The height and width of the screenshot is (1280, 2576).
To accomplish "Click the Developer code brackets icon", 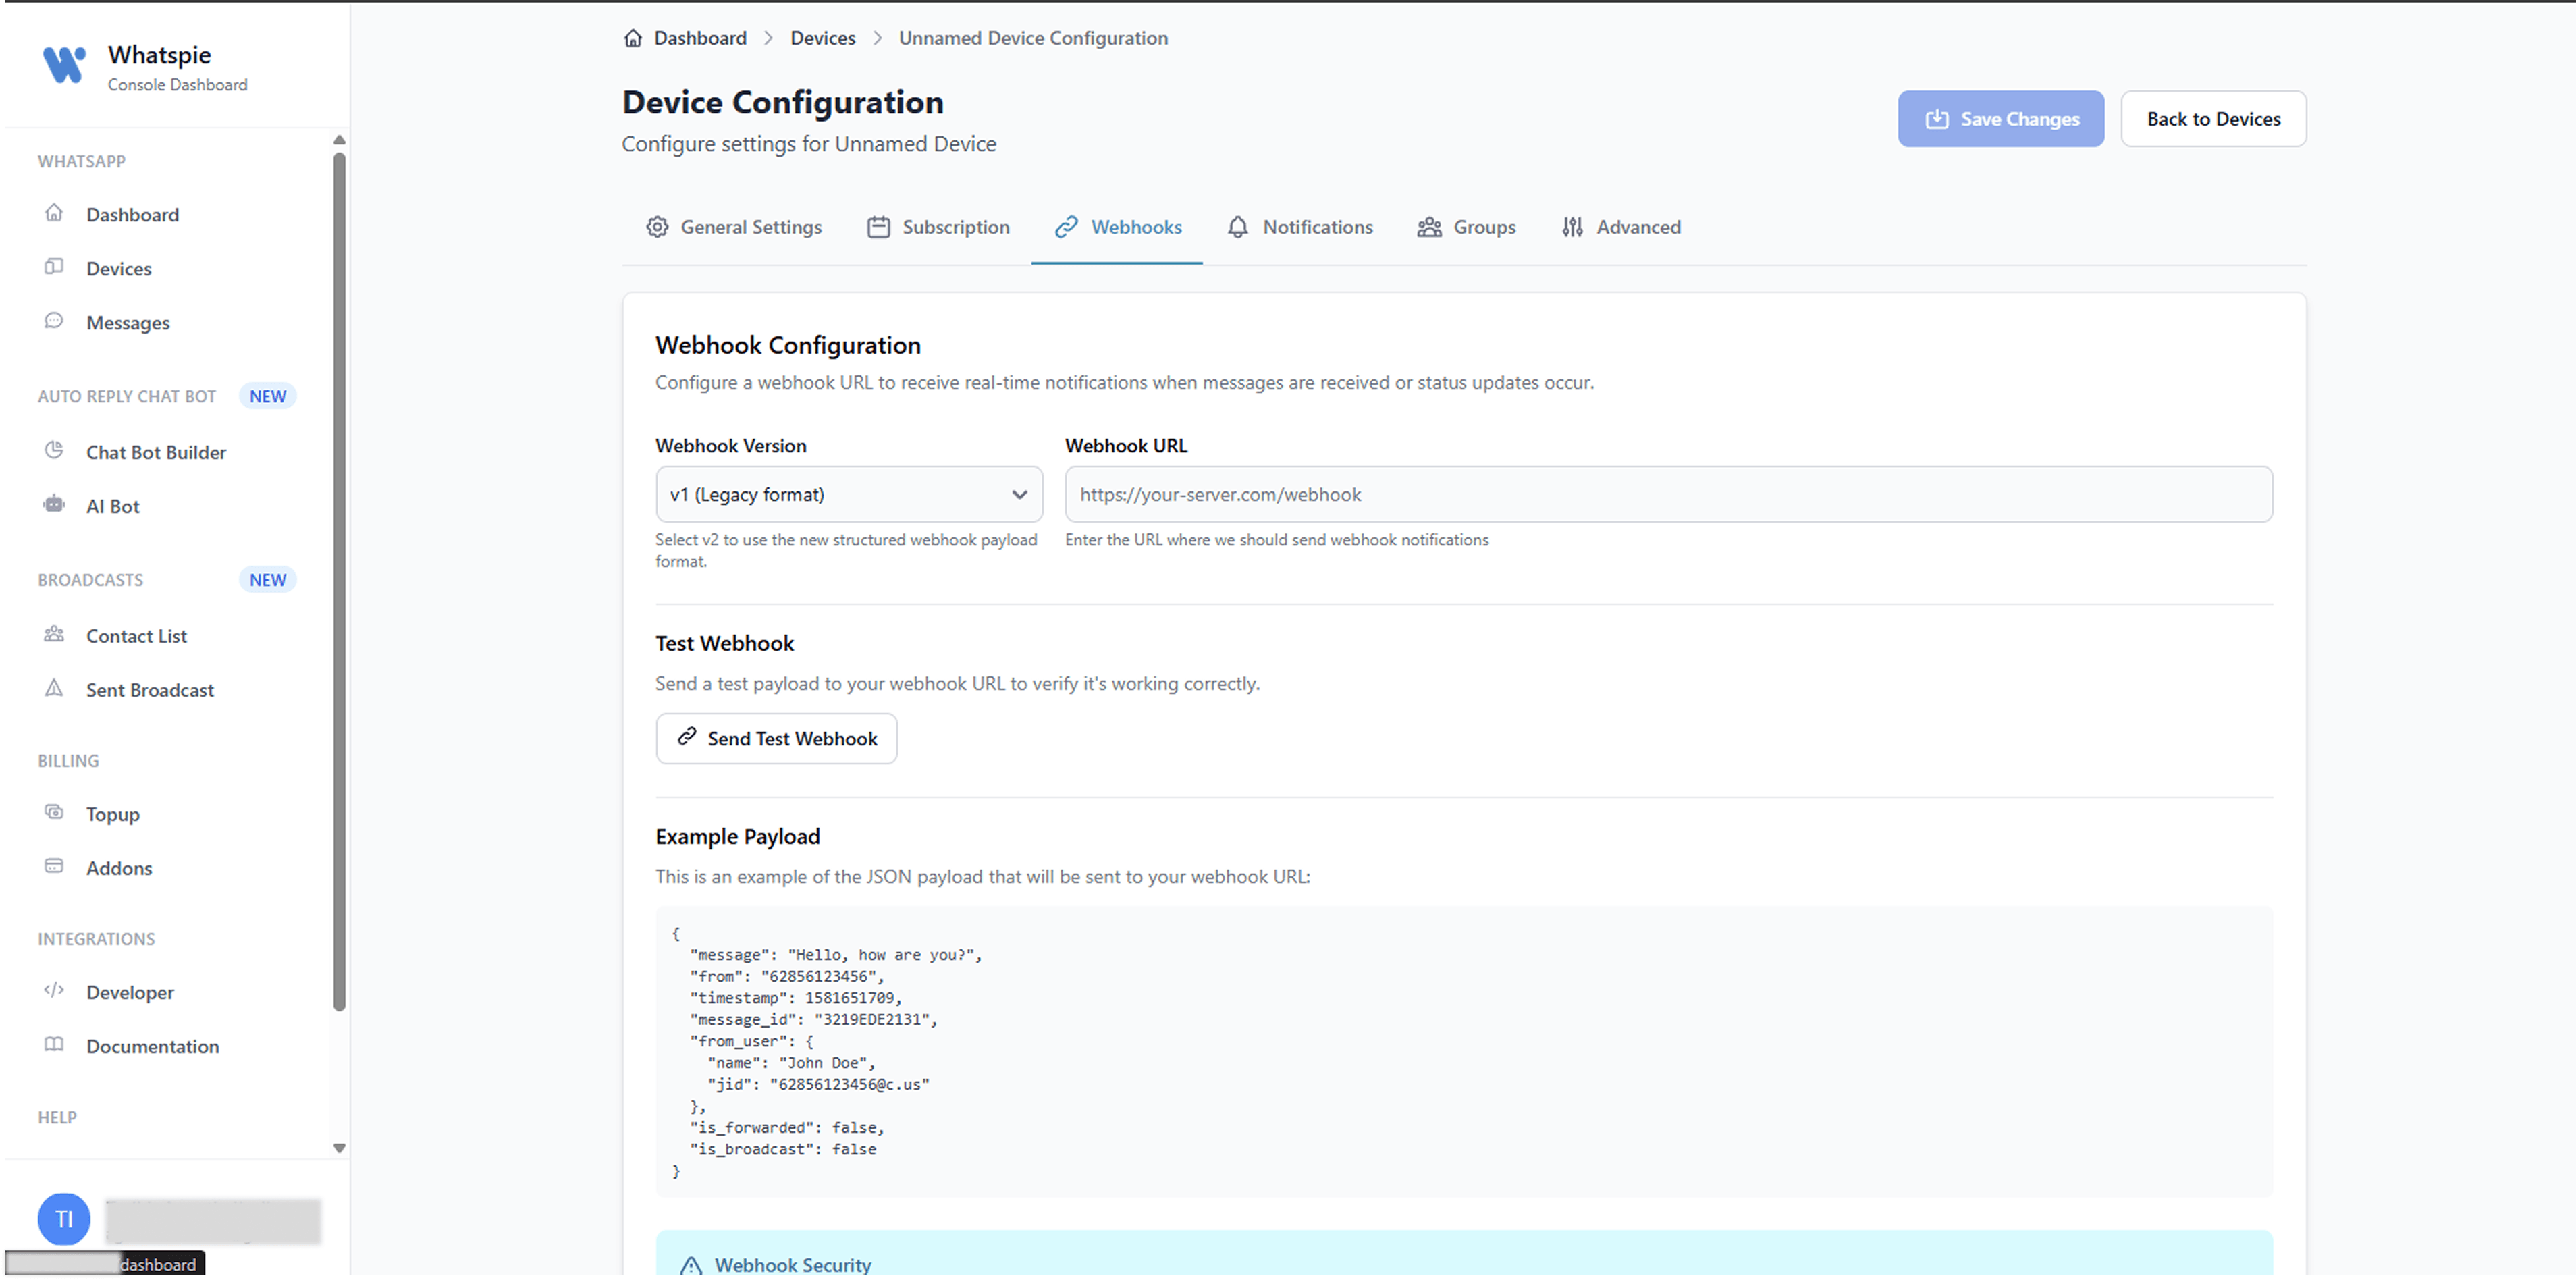I will click(x=54, y=991).
